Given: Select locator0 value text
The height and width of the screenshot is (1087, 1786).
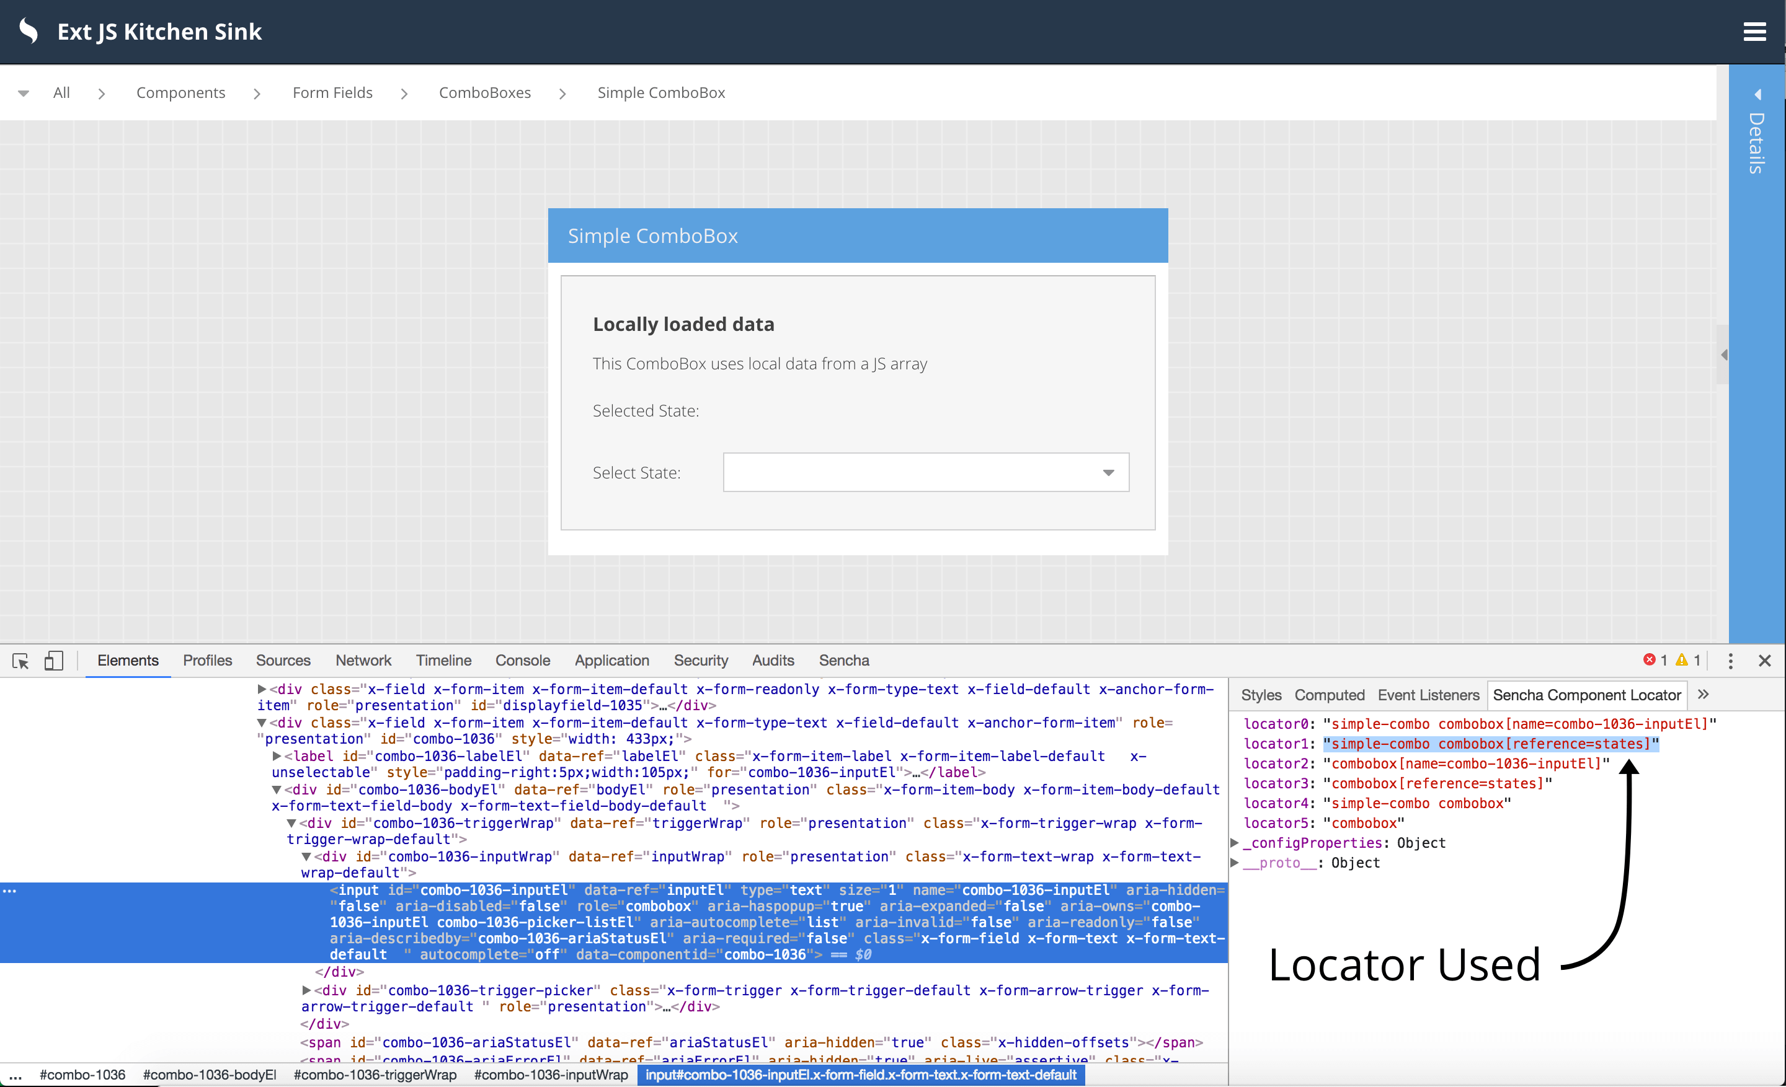Looking at the screenshot, I should click(x=1520, y=723).
